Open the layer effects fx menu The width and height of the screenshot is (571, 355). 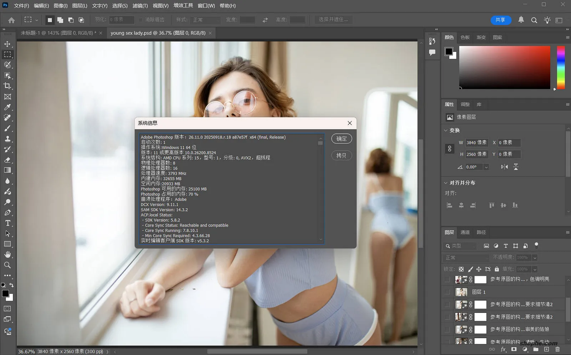pos(503,349)
